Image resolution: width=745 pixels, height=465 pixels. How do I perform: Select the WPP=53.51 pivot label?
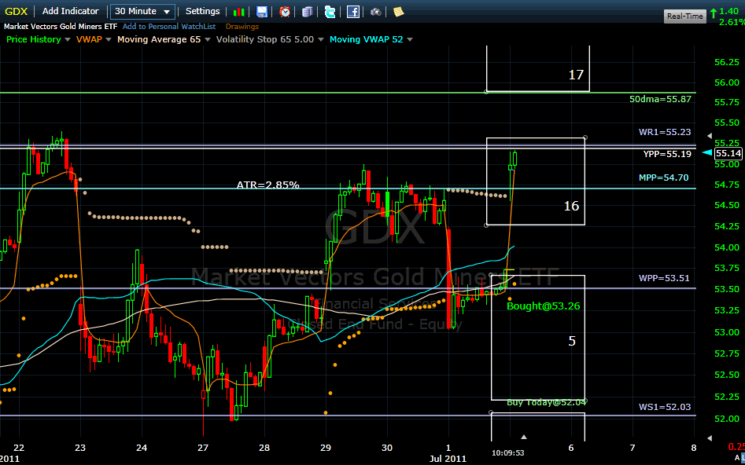tap(664, 278)
